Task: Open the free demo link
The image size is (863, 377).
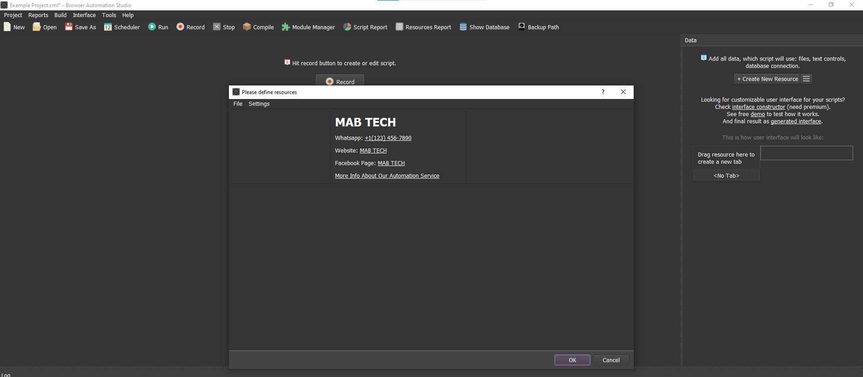Action: [x=758, y=114]
